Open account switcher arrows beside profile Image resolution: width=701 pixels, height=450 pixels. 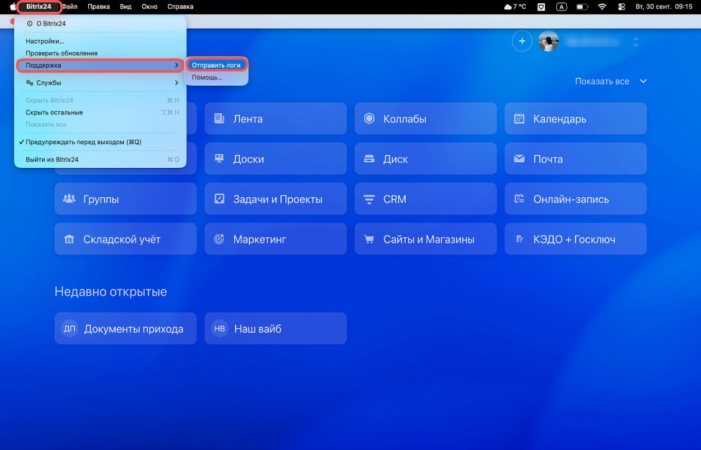pos(635,42)
